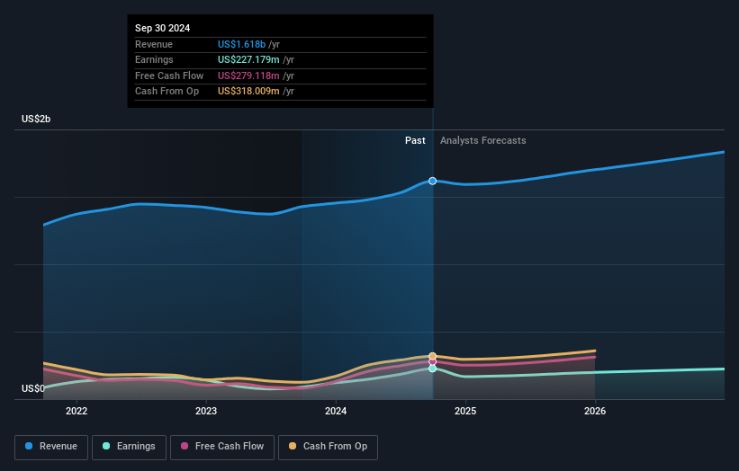The height and width of the screenshot is (471, 739).
Task: Select the 2024 x-axis label
Action: (336, 411)
